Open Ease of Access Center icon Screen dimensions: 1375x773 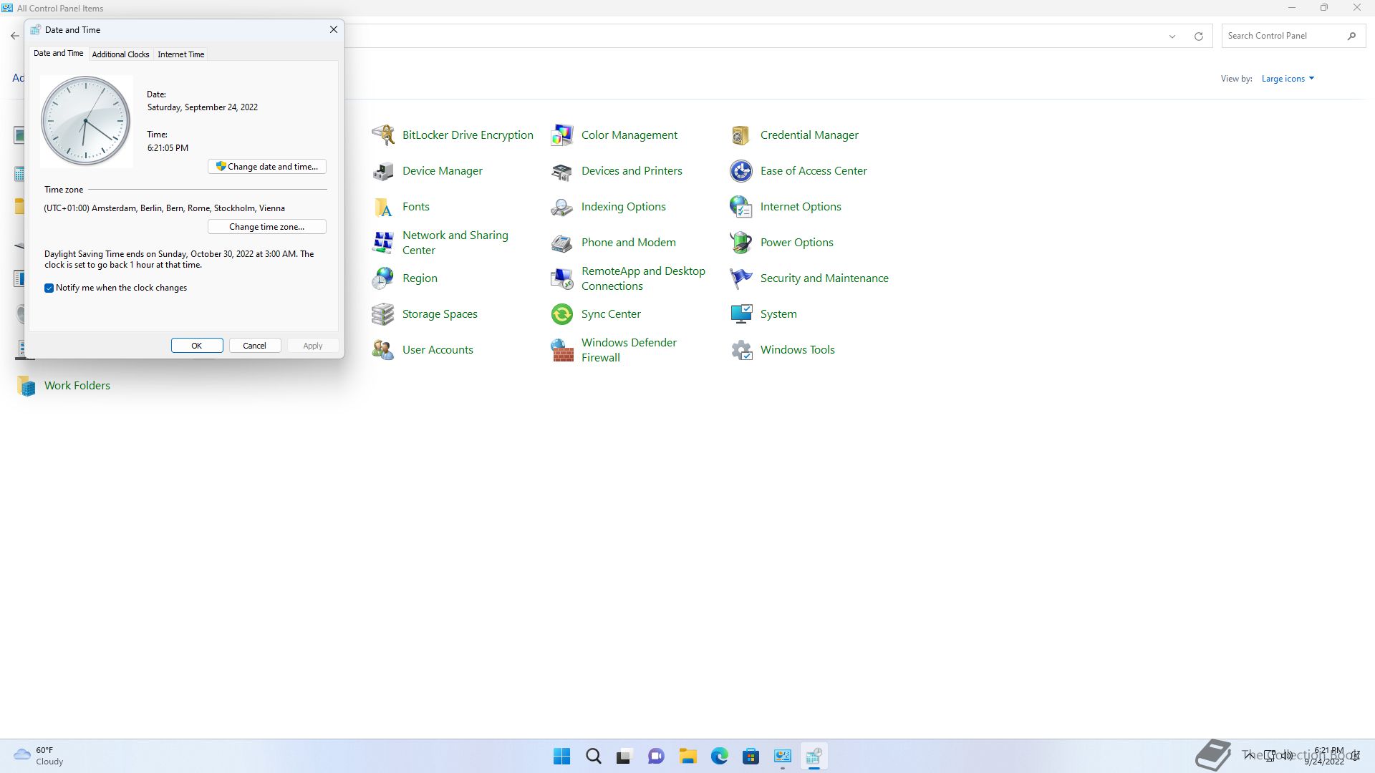[x=741, y=170]
